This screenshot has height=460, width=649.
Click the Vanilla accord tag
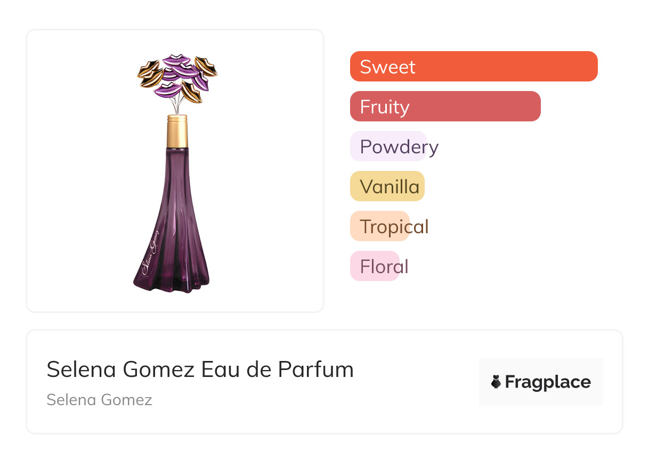point(388,186)
